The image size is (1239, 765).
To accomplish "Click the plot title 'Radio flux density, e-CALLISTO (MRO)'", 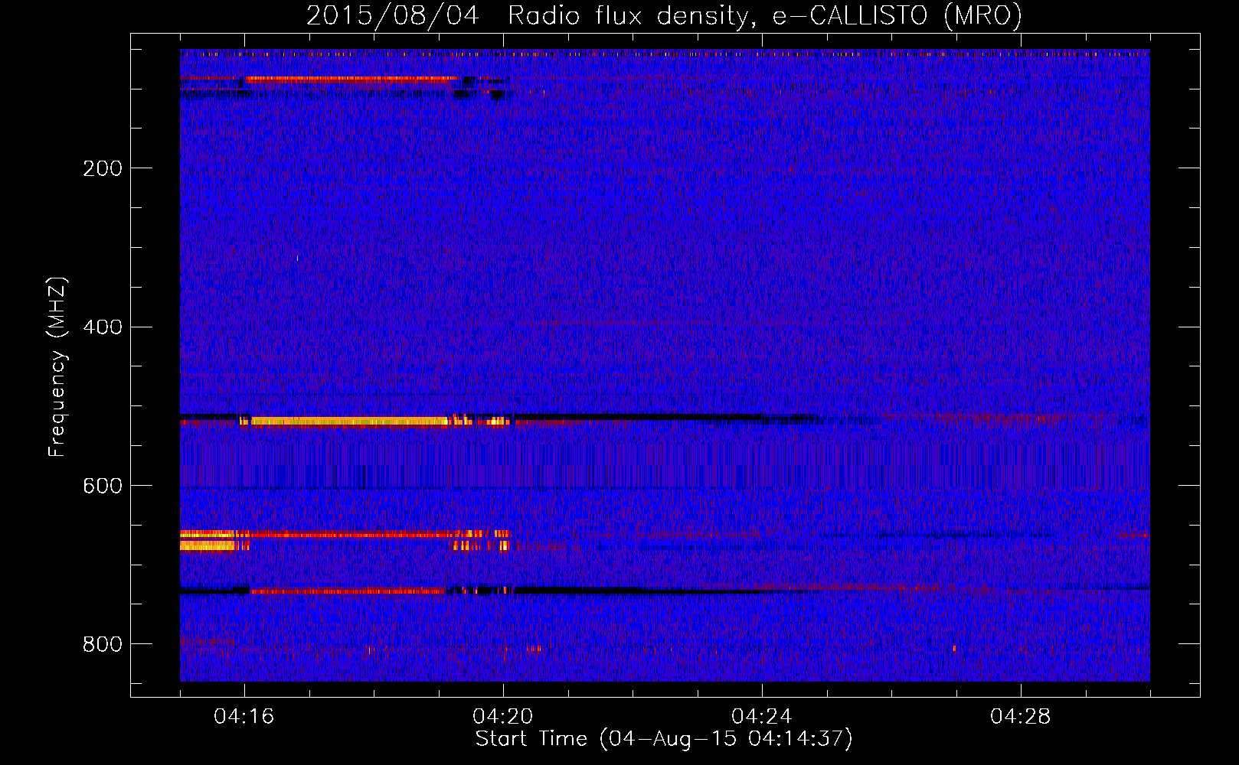I will pos(764,16).
